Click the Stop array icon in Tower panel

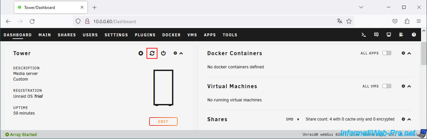141,53
